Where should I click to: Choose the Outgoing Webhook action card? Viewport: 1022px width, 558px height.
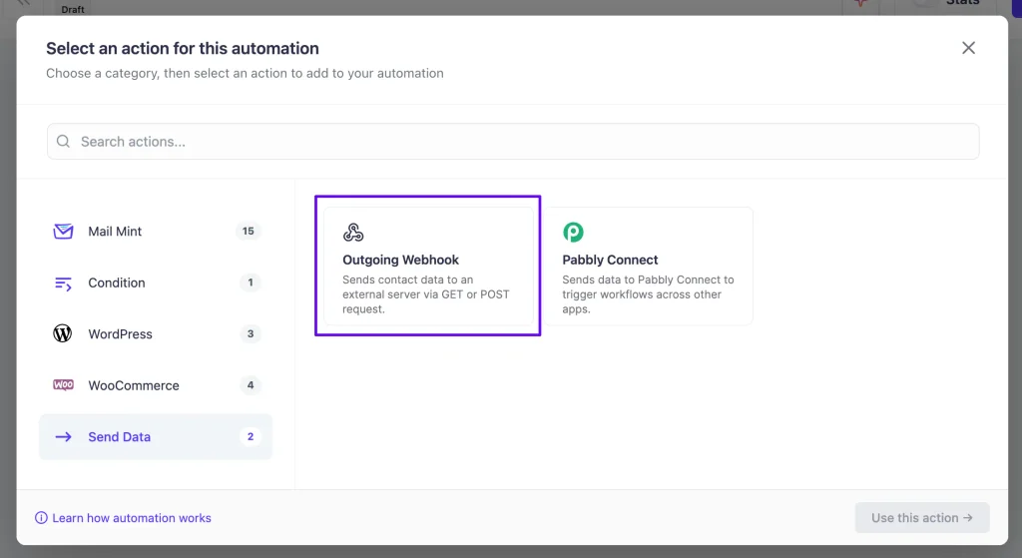pyautogui.click(x=428, y=266)
